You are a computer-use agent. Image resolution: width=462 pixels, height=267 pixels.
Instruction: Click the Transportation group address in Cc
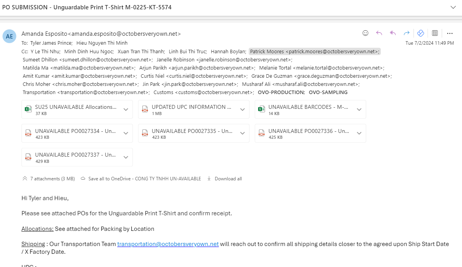[86, 92]
